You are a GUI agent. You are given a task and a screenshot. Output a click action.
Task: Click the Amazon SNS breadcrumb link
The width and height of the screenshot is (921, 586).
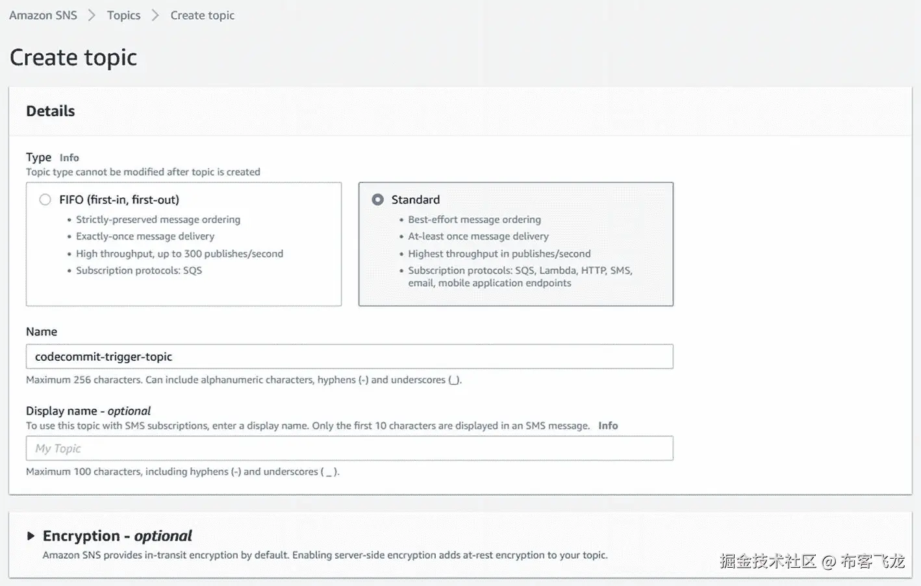43,15
